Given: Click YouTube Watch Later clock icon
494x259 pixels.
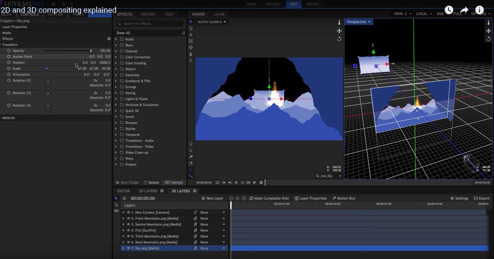Looking at the screenshot, I should pos(449,10).
